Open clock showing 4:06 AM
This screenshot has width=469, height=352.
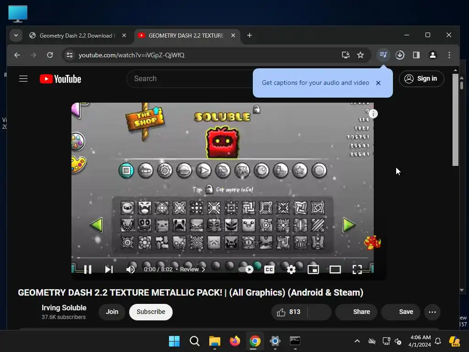tap(420, 341)
